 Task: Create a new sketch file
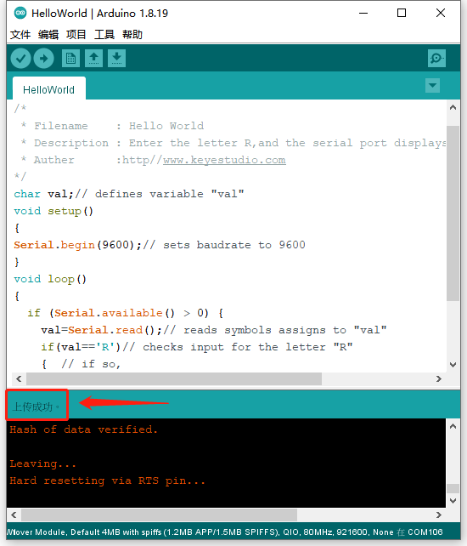coord(71,58)
